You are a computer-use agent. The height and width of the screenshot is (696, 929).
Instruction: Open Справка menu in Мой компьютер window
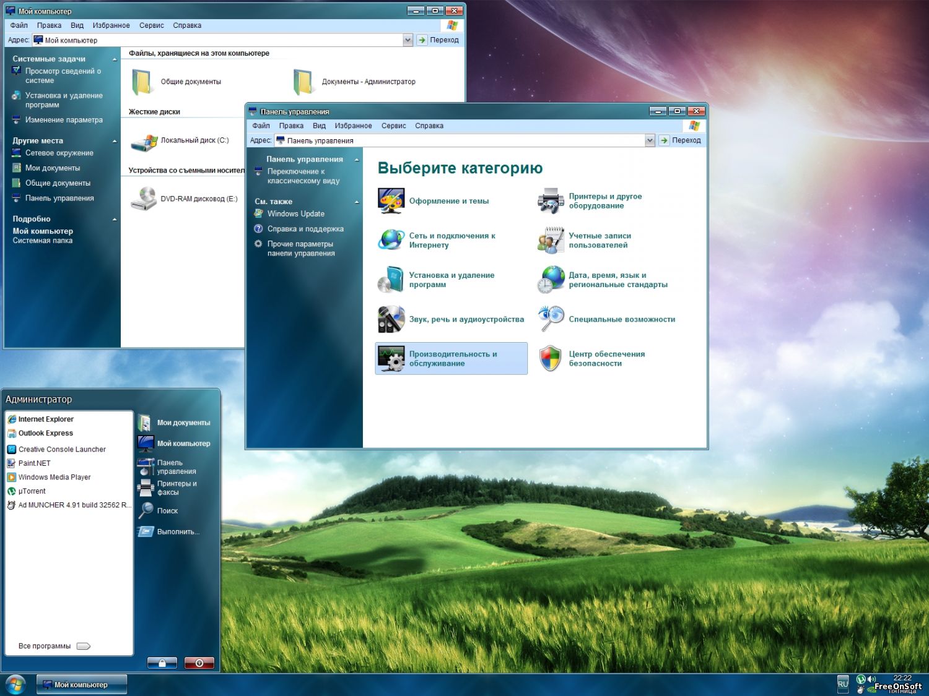pos(187,25)
